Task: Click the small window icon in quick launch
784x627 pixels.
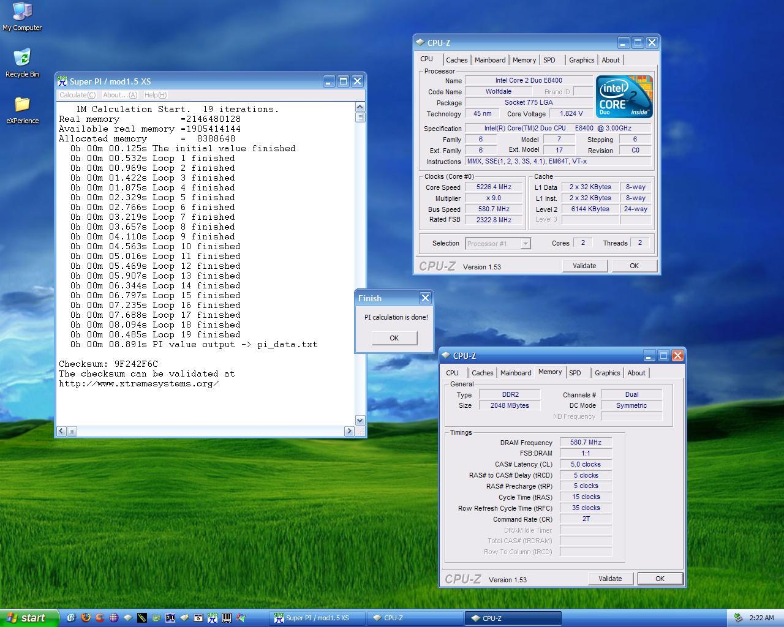Action: click(198, 618)
